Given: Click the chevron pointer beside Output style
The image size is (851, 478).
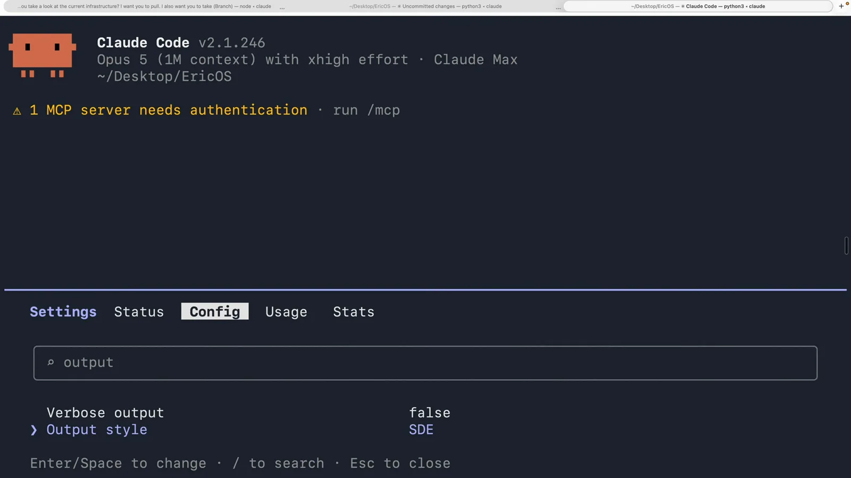Looking at the screenshot, I should tap(34, 430).
